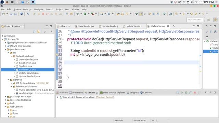Minimize the Project Explorer panel
The image size is (219, 123).
(x=47, y=26)
